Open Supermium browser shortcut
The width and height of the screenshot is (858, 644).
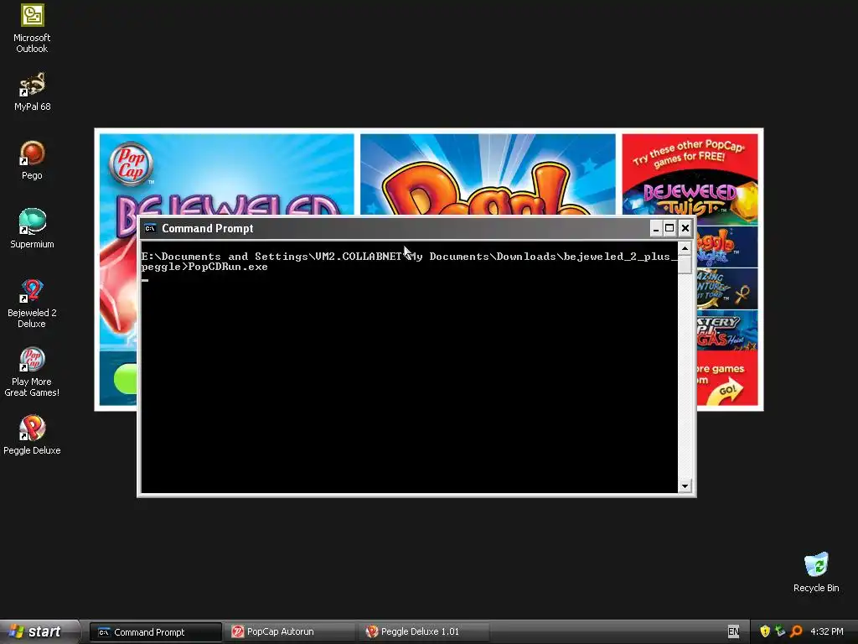[32, 229]
